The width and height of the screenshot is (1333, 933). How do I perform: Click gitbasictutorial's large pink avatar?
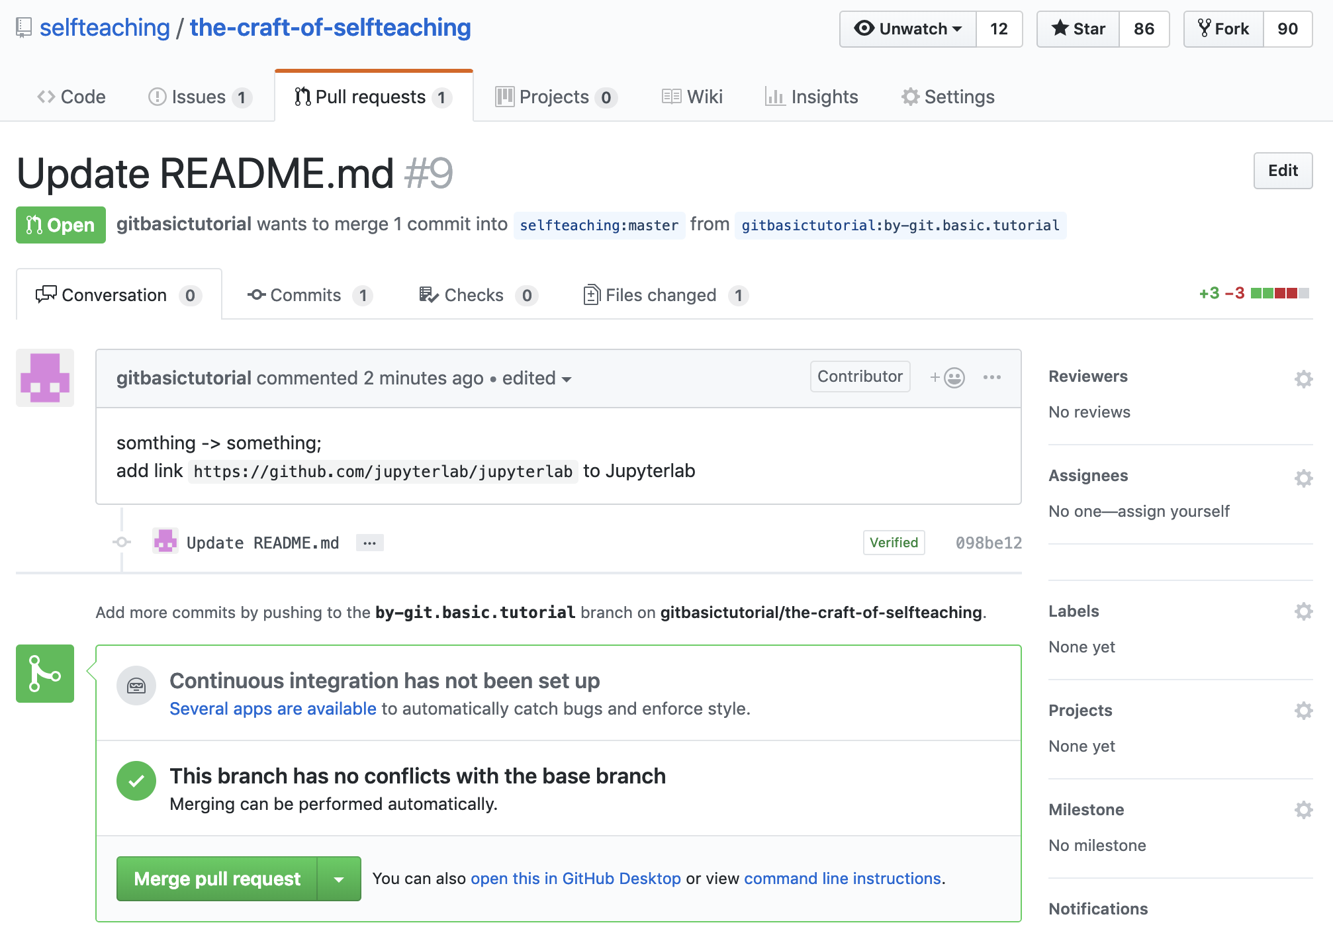45,378
